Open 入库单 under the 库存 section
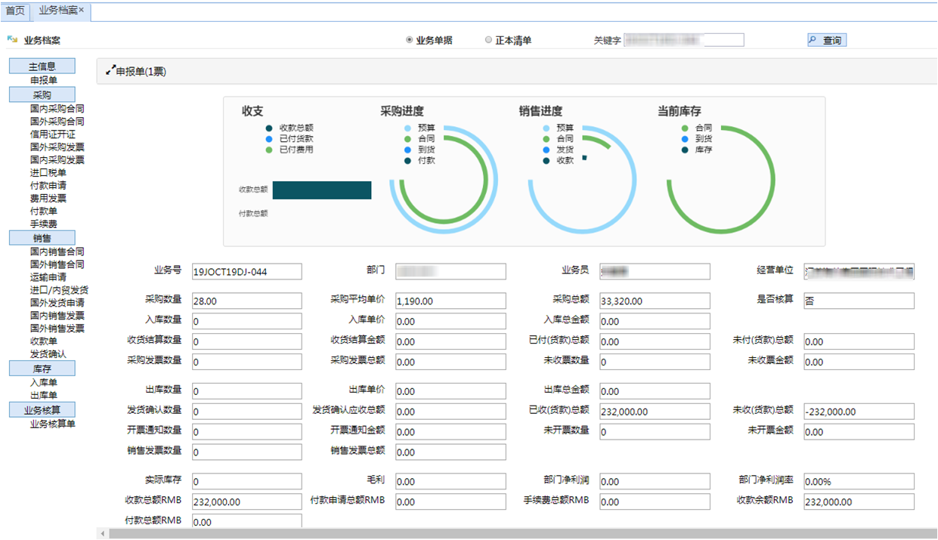Screen dimensions: 938x540 click(43, 383)
